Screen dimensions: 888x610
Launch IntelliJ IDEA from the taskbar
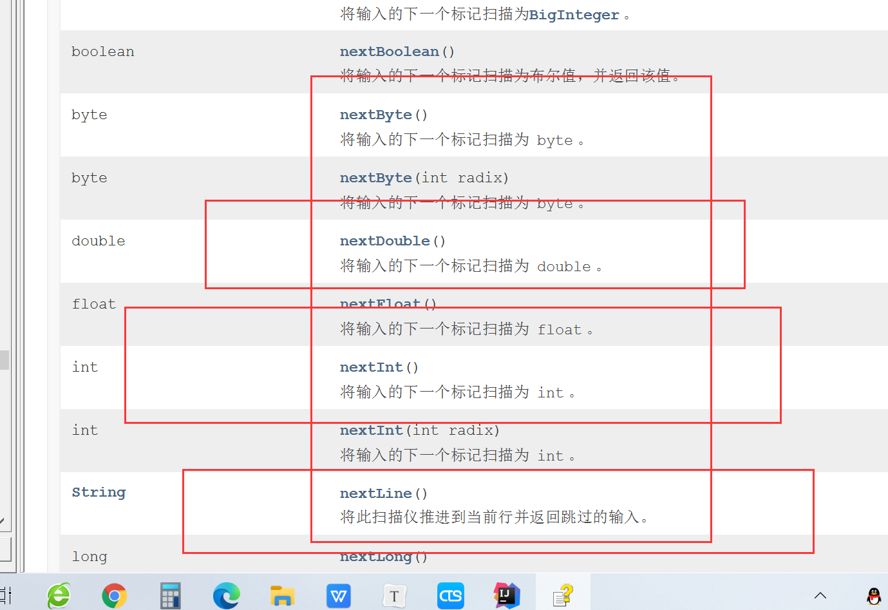[506, 595]
